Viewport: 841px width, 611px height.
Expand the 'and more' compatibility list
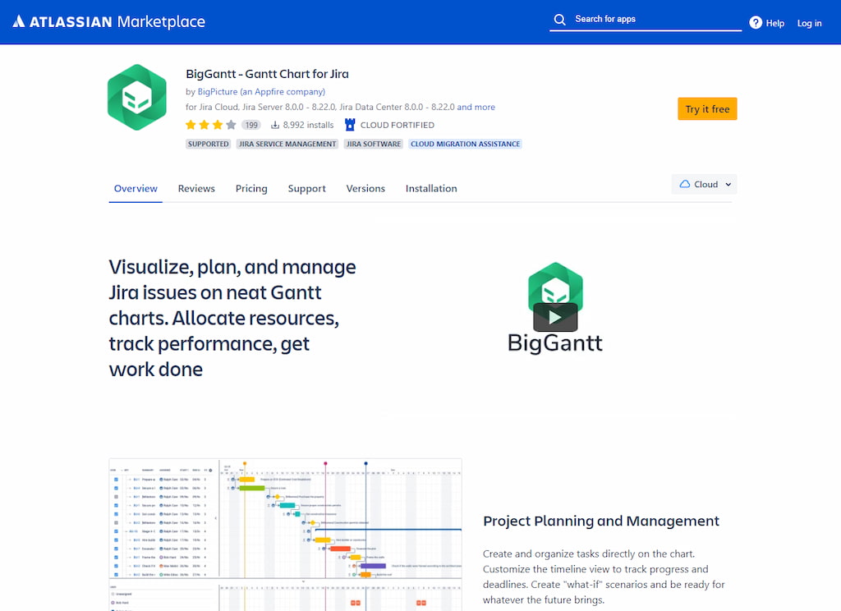[x=477, y=107]
